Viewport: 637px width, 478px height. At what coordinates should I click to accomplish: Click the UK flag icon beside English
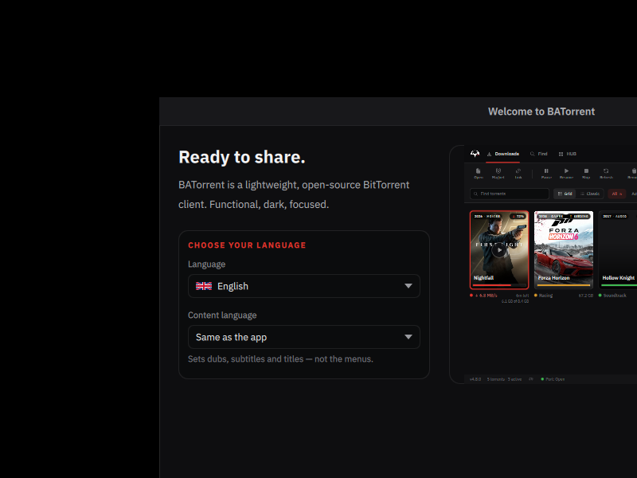click(x=204, y=286)
